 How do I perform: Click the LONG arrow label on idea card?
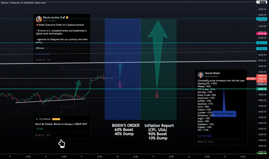(x=40, y=129)
